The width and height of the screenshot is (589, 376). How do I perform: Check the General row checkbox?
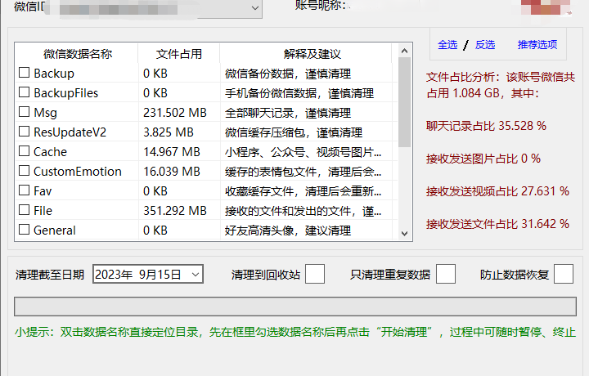click(24, 229)
